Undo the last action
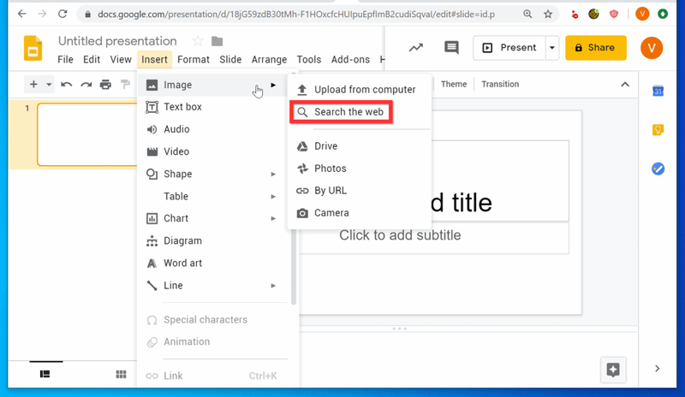This screenshot has width=685, height=397. pos(67,85)
